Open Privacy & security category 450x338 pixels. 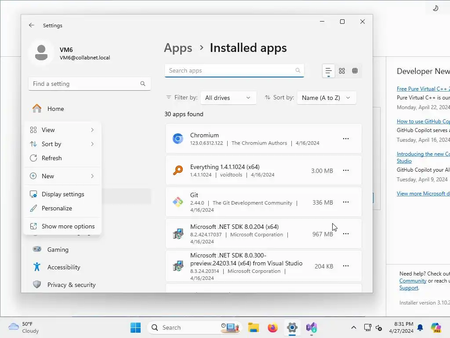(x=90, y=285)
